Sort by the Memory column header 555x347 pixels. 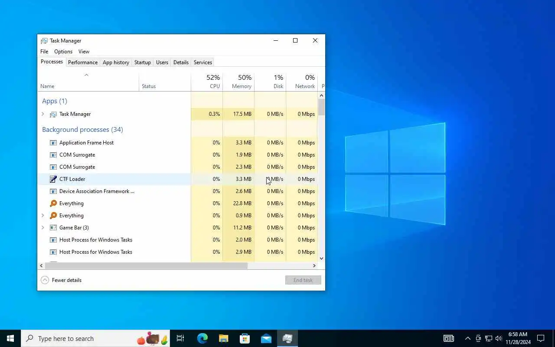pos(238,82)
